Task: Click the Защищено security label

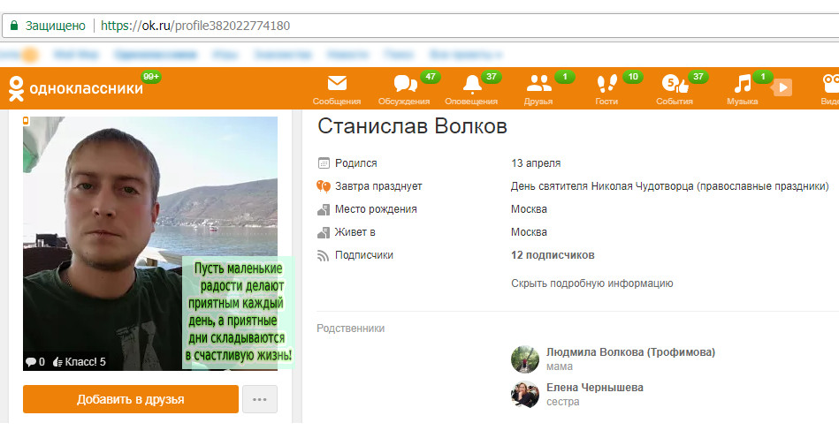Action: [x=56, y=26]
